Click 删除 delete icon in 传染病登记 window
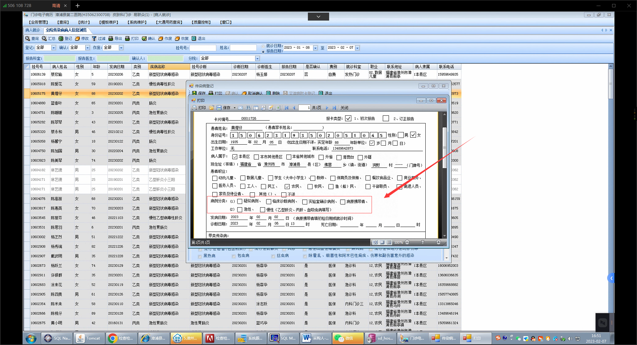Image resolution: width=637 pixels, height=345 pixels. coord(268,93)
